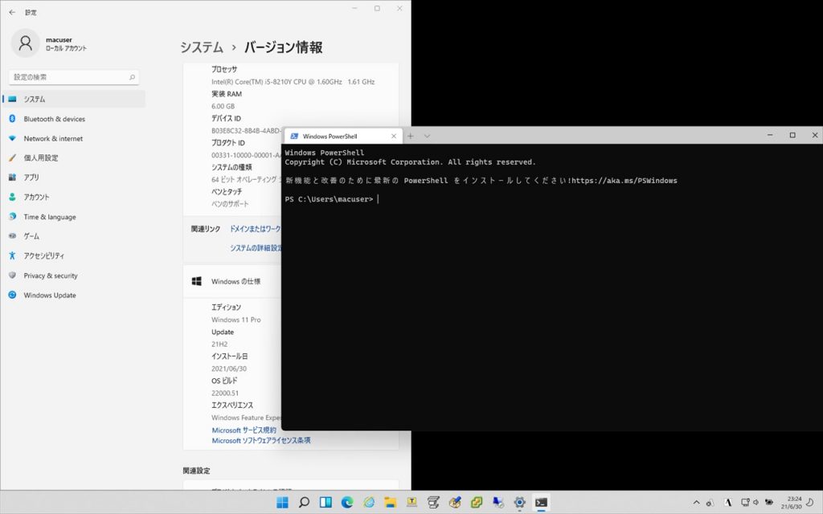
Task: Click the ゲーム controller icon
Action: [12, 236]
